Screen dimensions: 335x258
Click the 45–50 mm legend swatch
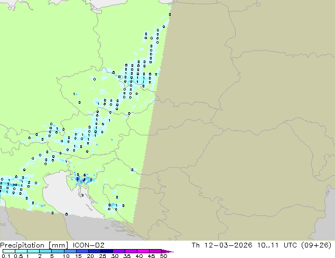pyautogui.click(x=155, y=251)
